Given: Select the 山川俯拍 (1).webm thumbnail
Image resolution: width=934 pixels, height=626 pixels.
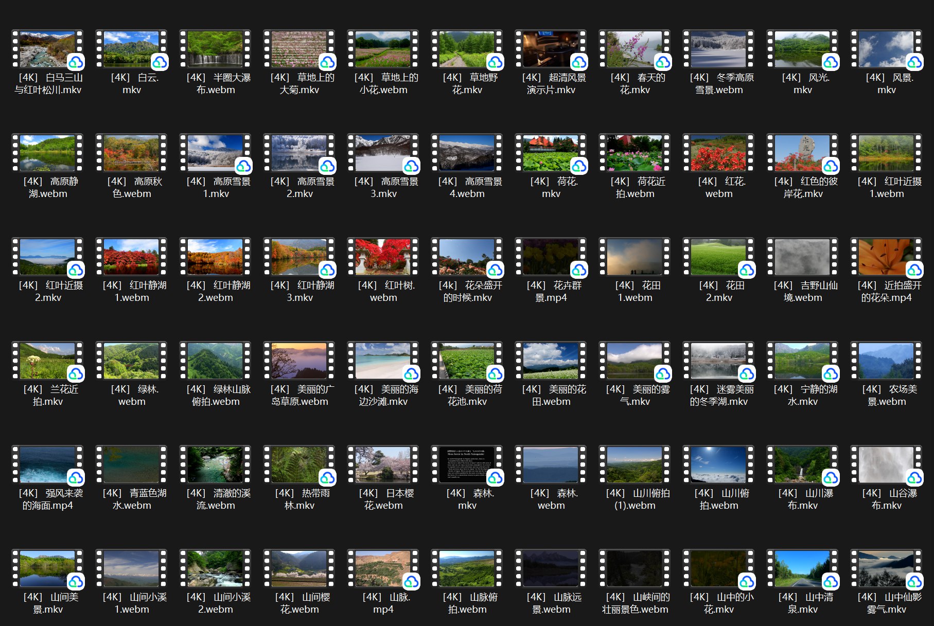Looking at the screenshot, I should tap(635, 465).
